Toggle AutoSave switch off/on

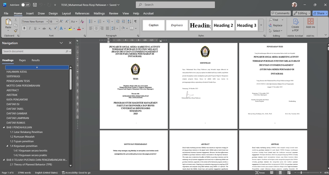(25, 5)
